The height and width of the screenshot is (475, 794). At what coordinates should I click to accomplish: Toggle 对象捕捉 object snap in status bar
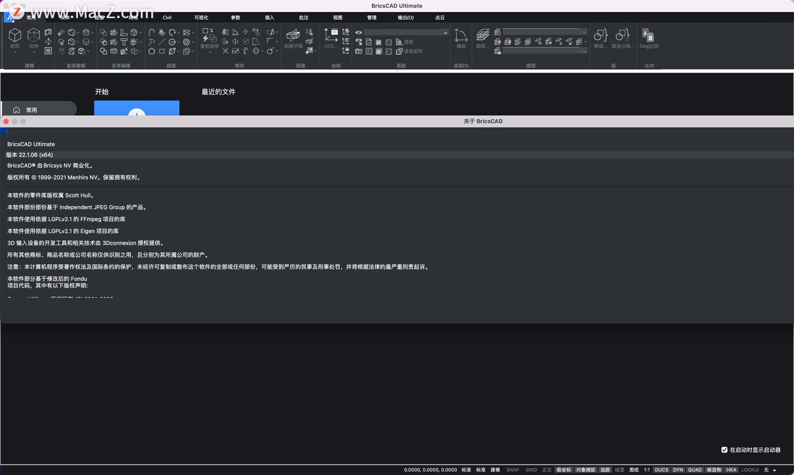pyautogui.click(x=586, y=470)
